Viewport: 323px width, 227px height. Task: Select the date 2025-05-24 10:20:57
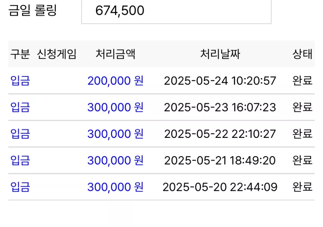click(220, 81)
